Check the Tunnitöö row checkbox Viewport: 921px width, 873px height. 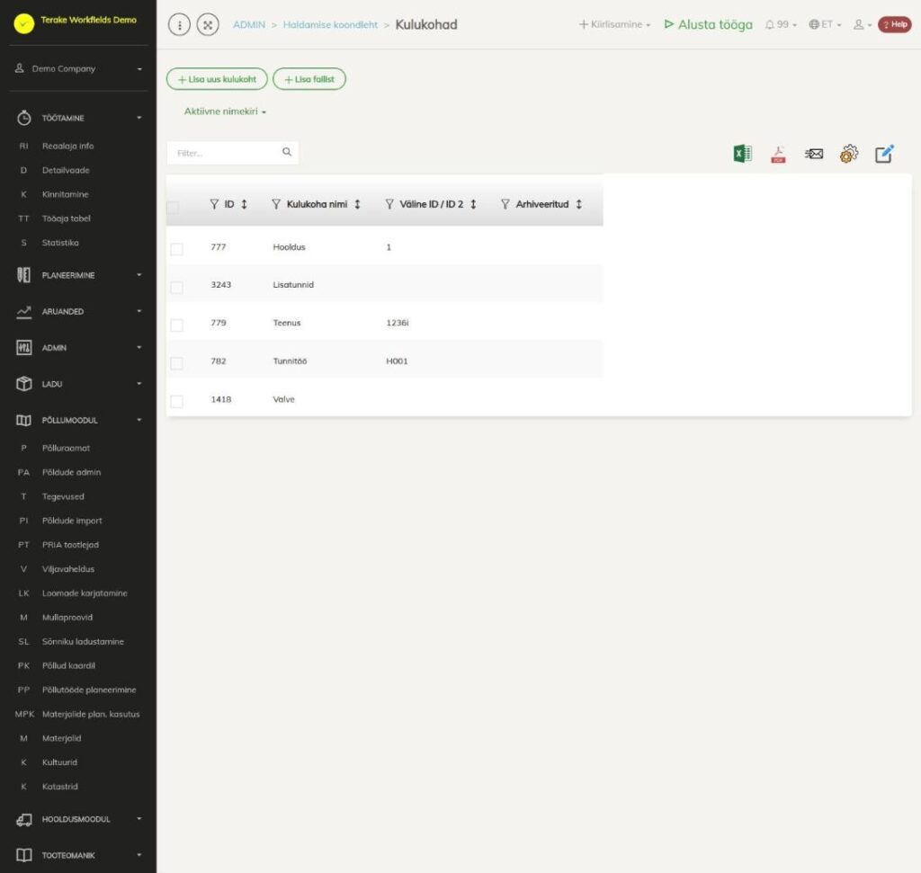[176, 363]
